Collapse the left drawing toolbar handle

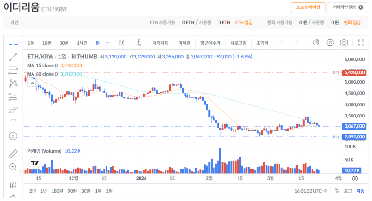(22, 172)
